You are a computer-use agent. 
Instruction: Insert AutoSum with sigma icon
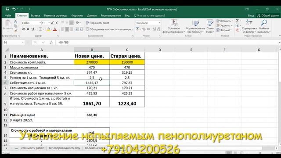[237, 21]
